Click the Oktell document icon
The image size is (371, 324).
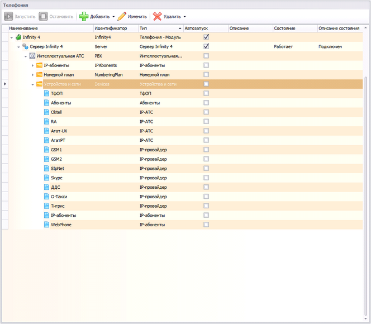[46, 112]
